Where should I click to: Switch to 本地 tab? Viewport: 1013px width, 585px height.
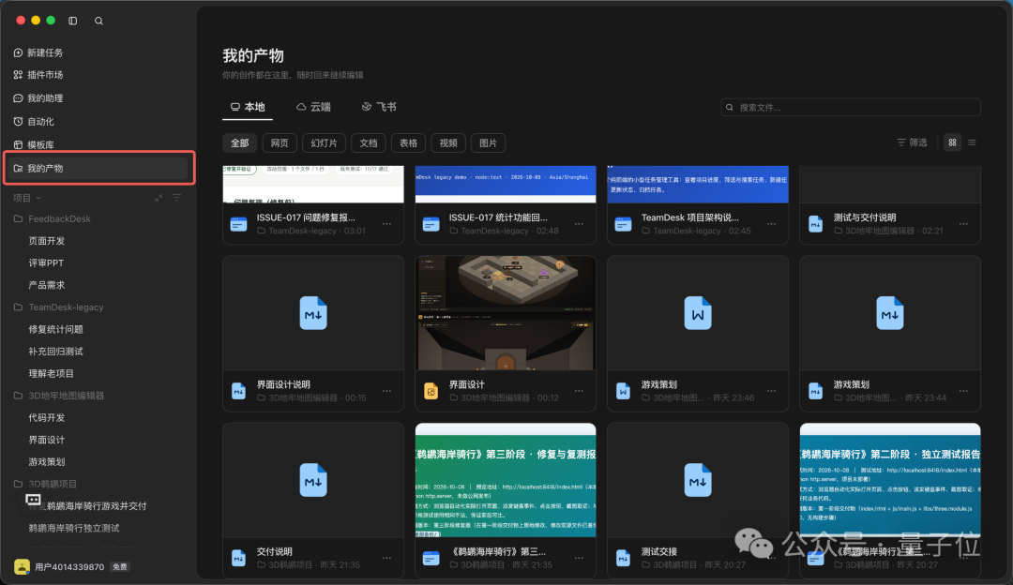pos(248,107)
